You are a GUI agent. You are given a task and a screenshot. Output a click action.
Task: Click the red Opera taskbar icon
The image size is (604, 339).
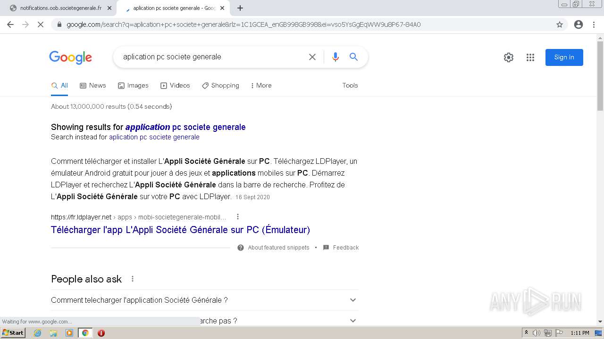(101, 333)
